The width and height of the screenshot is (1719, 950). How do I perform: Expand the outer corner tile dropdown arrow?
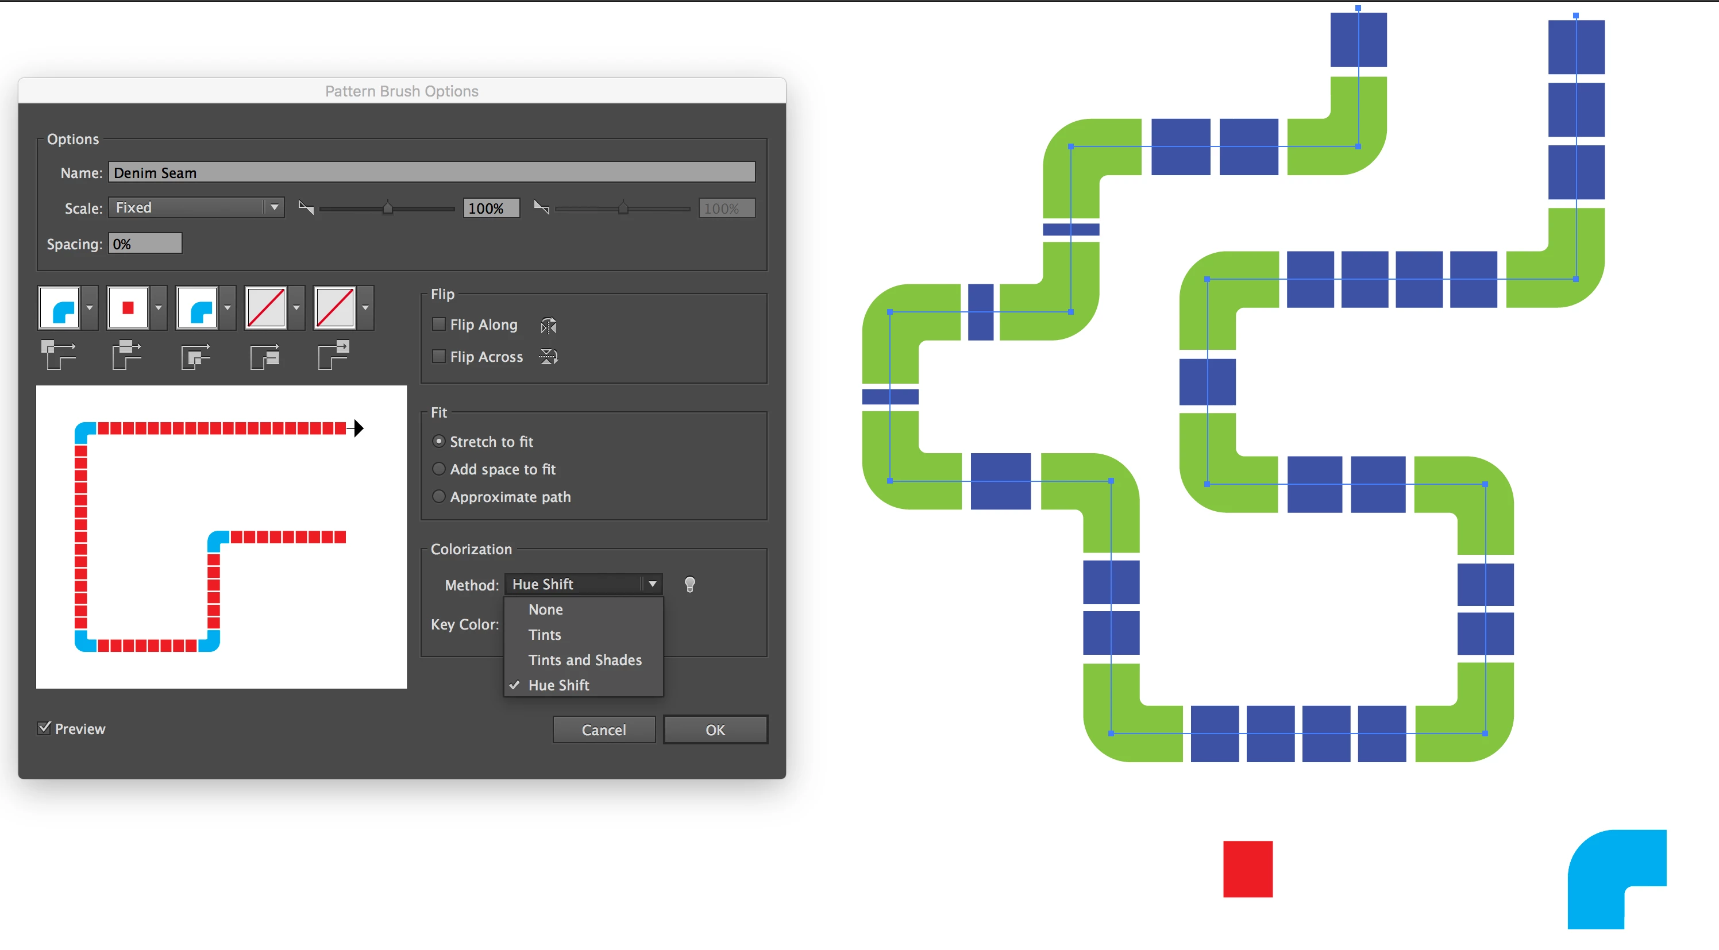pyautogui.click(x=90, y=307)
